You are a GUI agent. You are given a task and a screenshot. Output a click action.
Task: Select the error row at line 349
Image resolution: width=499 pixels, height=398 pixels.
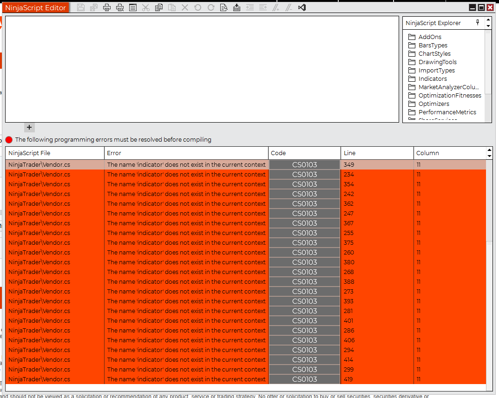246,164
